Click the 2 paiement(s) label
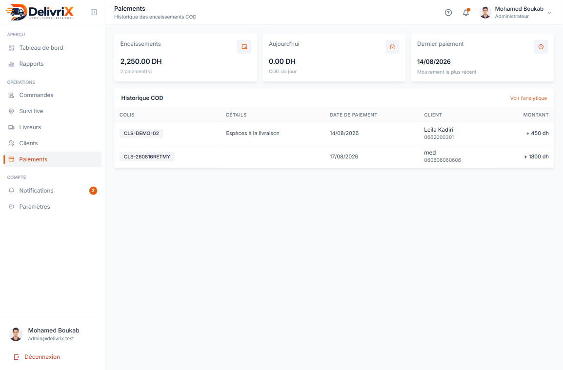 point(136,71)
